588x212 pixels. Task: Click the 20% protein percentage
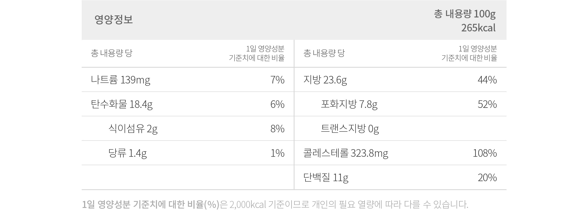click(x=487, y=178)
